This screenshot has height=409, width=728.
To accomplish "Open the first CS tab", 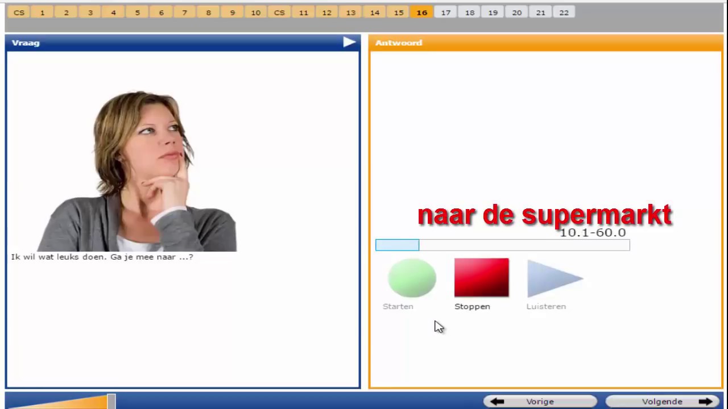I will [x=19, y=12].
